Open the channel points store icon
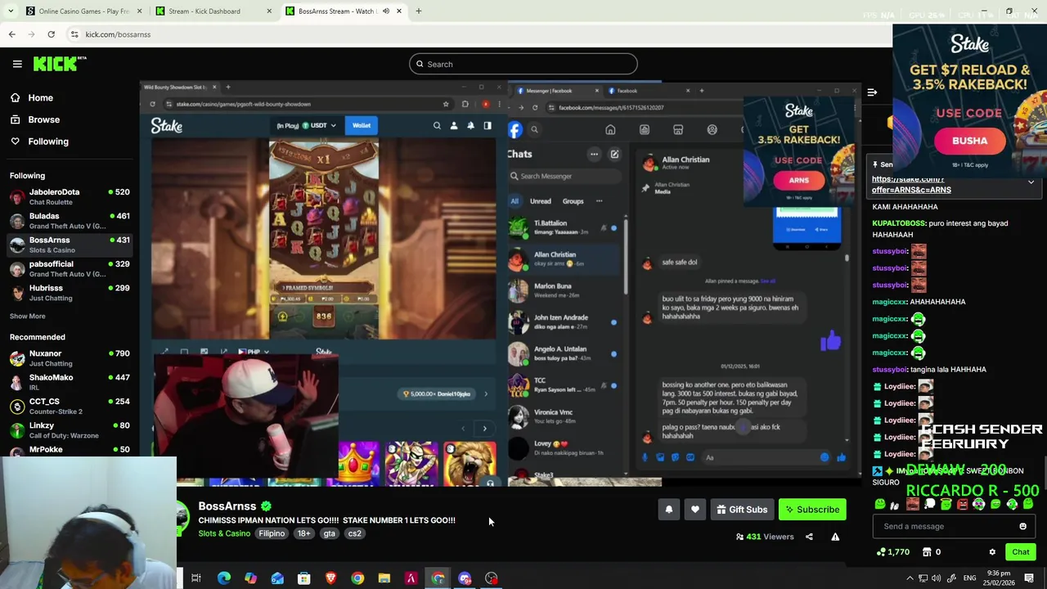The width and height of the screenshot is (1047, 589). [927, 552]
